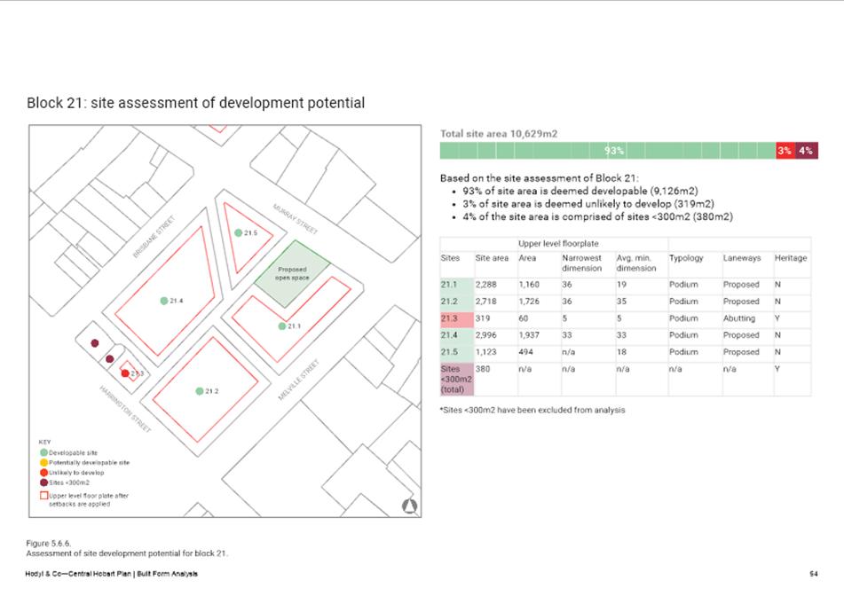Select the red 21.3 row label cell
The width and height of the screenshot is (844, 596).
click(456, 319)
